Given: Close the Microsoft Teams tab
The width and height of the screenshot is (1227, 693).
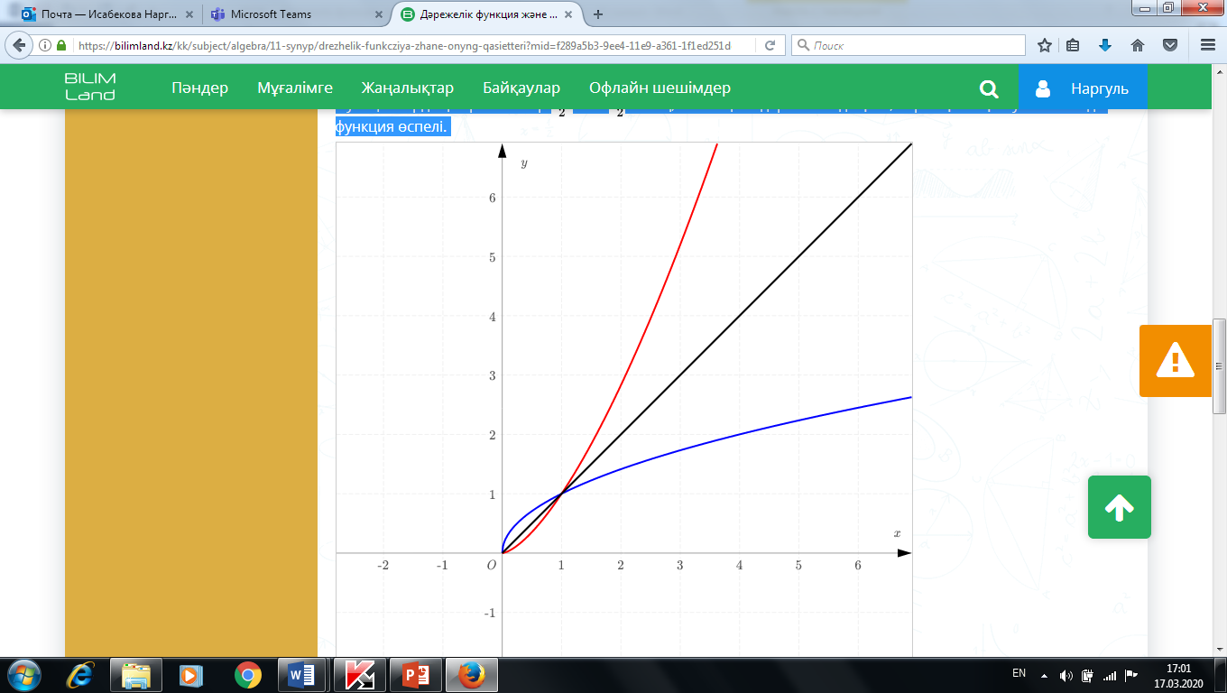Looking at the screenshot, I should [x=379, y=14].
